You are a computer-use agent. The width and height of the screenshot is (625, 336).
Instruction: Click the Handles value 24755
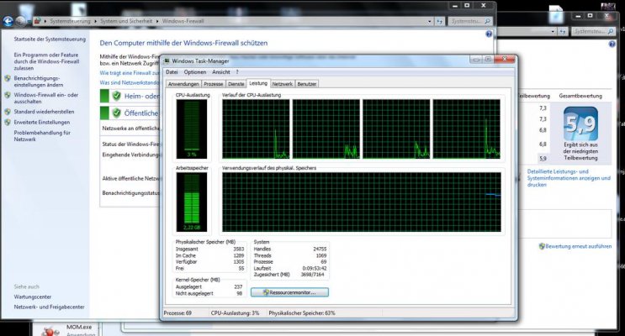320,249
